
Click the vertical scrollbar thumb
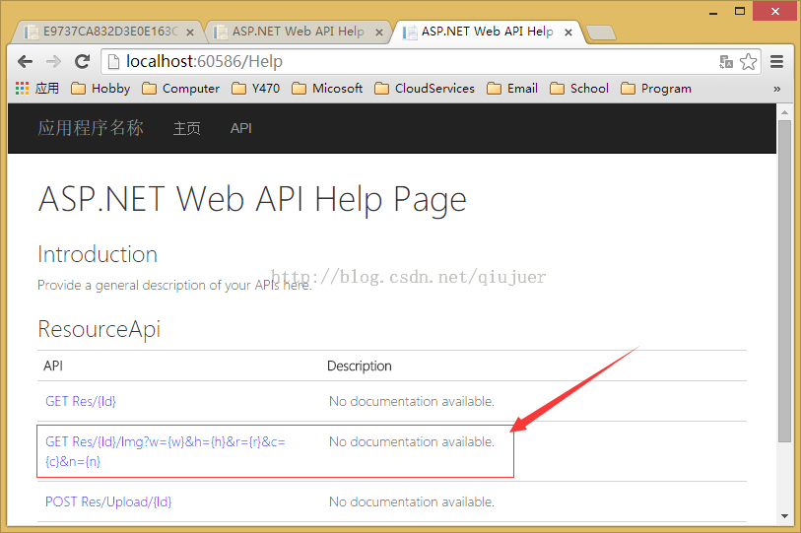(x=784, y=281)
